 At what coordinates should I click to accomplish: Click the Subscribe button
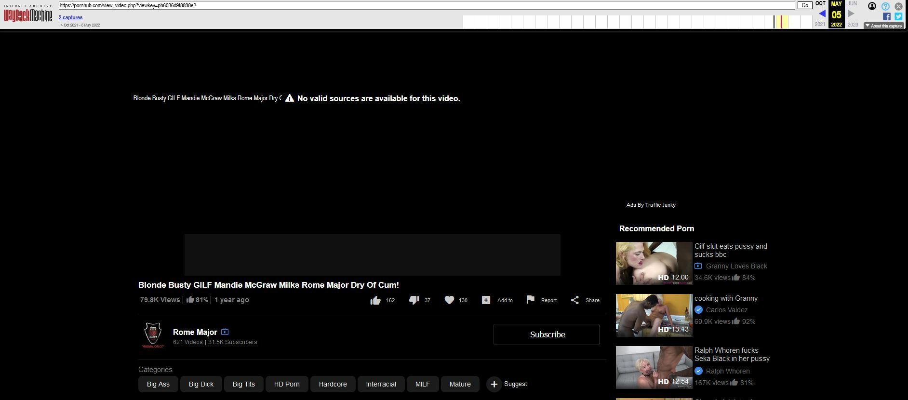click(547, 334)
